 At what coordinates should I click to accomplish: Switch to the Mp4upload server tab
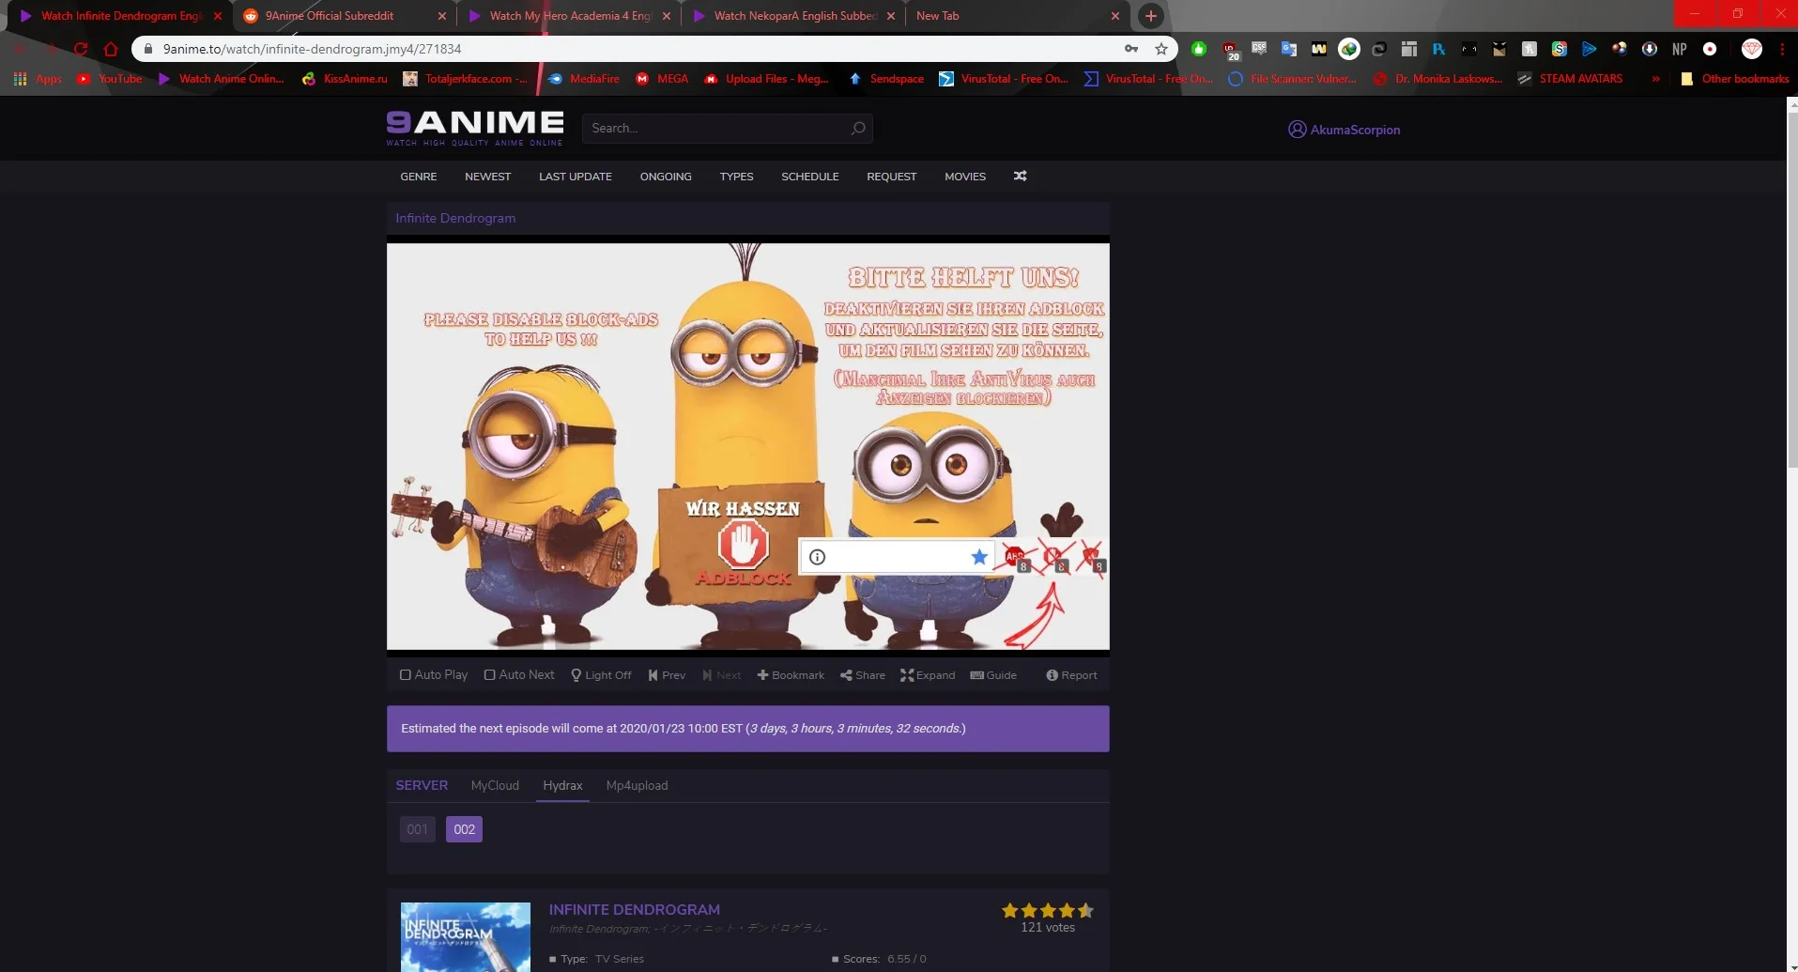click(637, 786)
